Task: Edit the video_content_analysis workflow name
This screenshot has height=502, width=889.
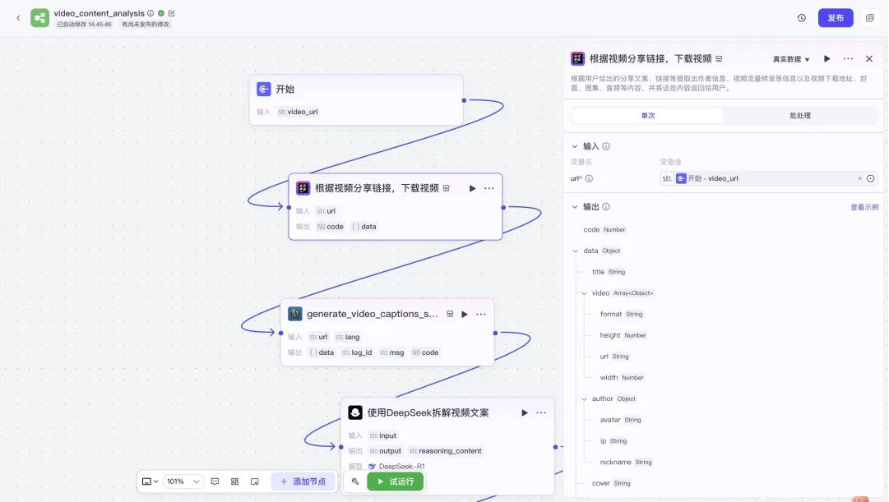Action: click(171, 13)
